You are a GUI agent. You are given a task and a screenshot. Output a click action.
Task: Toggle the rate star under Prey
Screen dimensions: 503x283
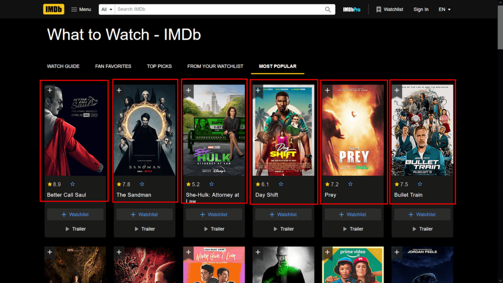350,184
